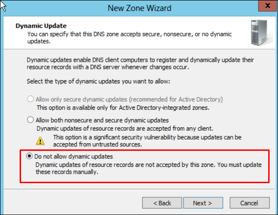Viewport: 278px width, 215px height.
Task: Click the 'Select the type of dynamic updates' prompt
Action: [x=99, y=82]
